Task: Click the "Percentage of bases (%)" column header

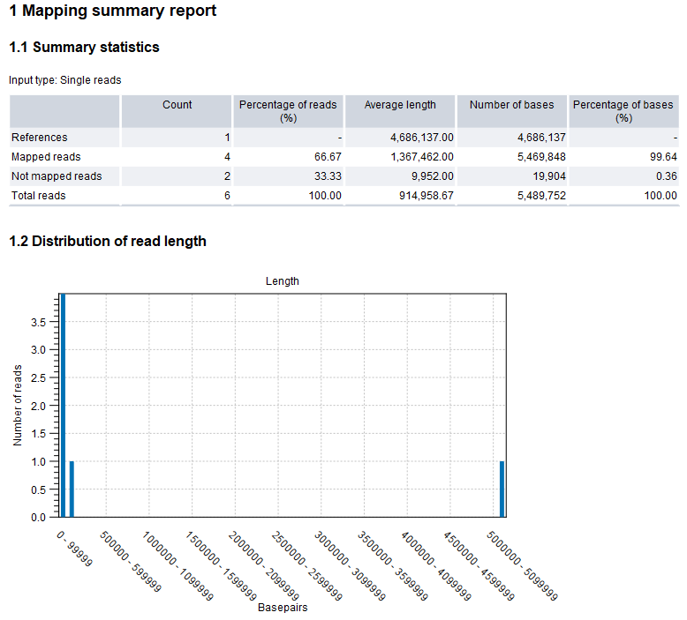Action: tap(623, 111)
